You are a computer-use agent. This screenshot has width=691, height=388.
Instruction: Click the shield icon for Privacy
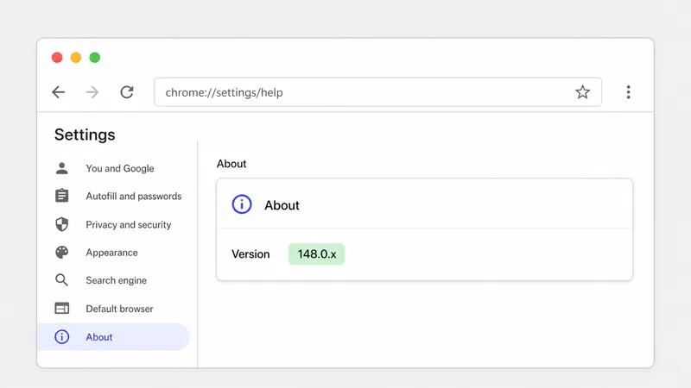pos(61,224)
